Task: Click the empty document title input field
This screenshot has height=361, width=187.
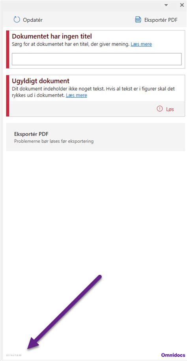Action: (x=97, y=59)
